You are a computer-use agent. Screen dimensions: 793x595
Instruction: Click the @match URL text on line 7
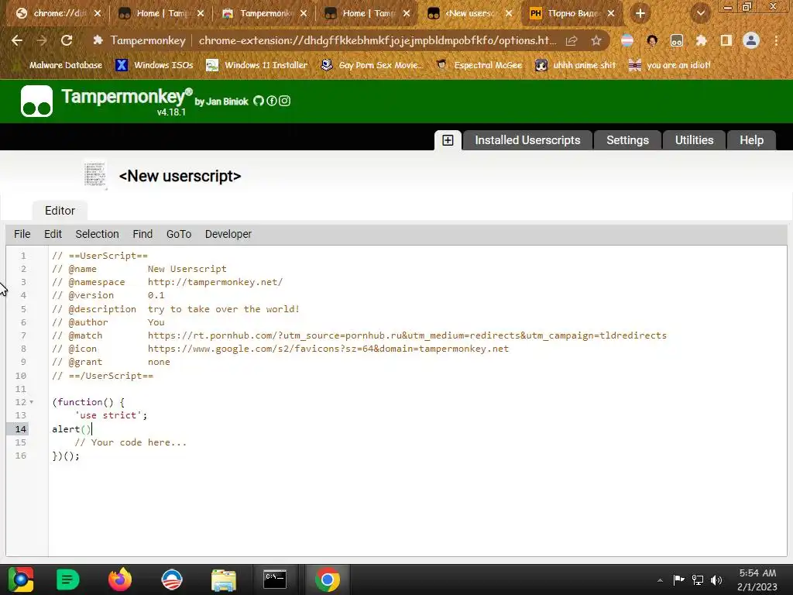click(407, 335)
